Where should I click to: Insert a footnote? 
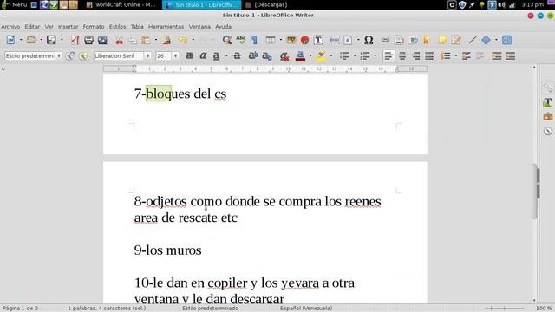coord(399,40)
